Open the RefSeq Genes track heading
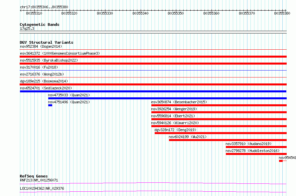This screenshot has width=296, height=196. pyautogui.click(x=34, y=176)
